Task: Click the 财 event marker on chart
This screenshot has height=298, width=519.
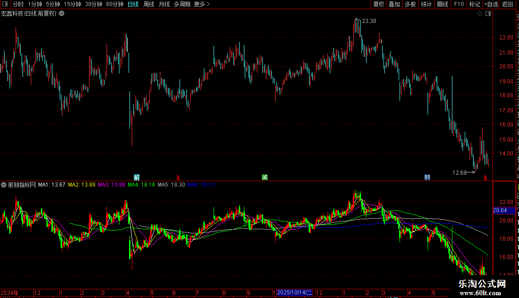Action: click(x=427, y=177)
